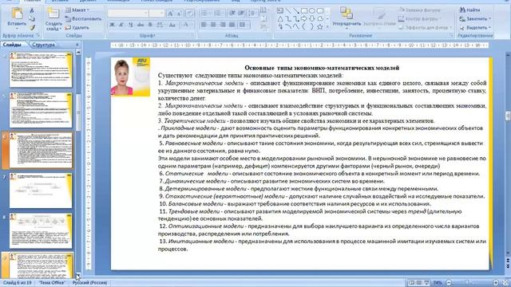Toggle italic (К) formatting

point(121,25)
